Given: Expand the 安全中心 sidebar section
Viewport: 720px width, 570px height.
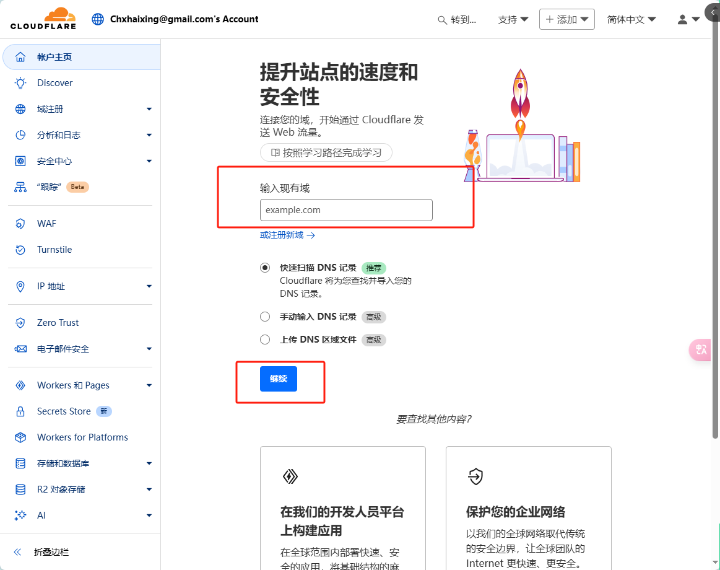Looking at the screenshot, I should coord(149,161).
